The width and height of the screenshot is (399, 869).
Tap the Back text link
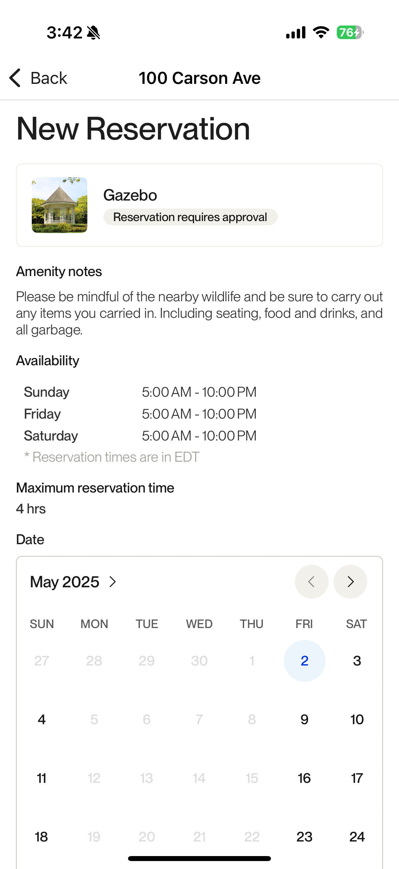[x=49, y=78]
